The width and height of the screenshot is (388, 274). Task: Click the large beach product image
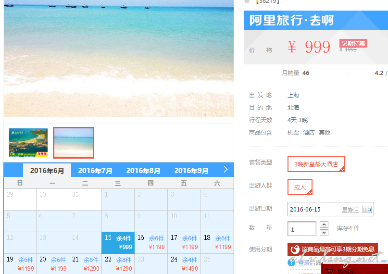pyautogui.click(x=119, y=58)
